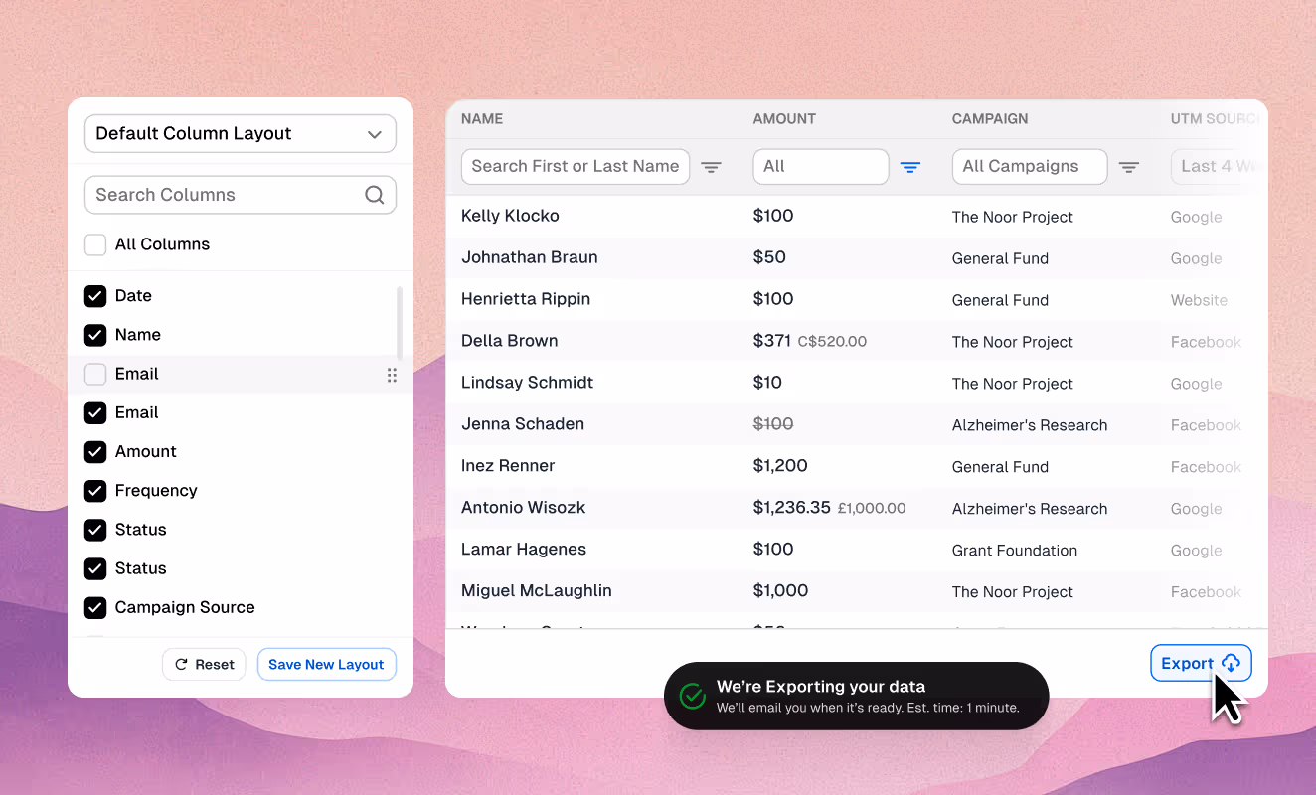Click the Lamar Hagenes name
The image size is (1316, 795).
tap(524, 550)
